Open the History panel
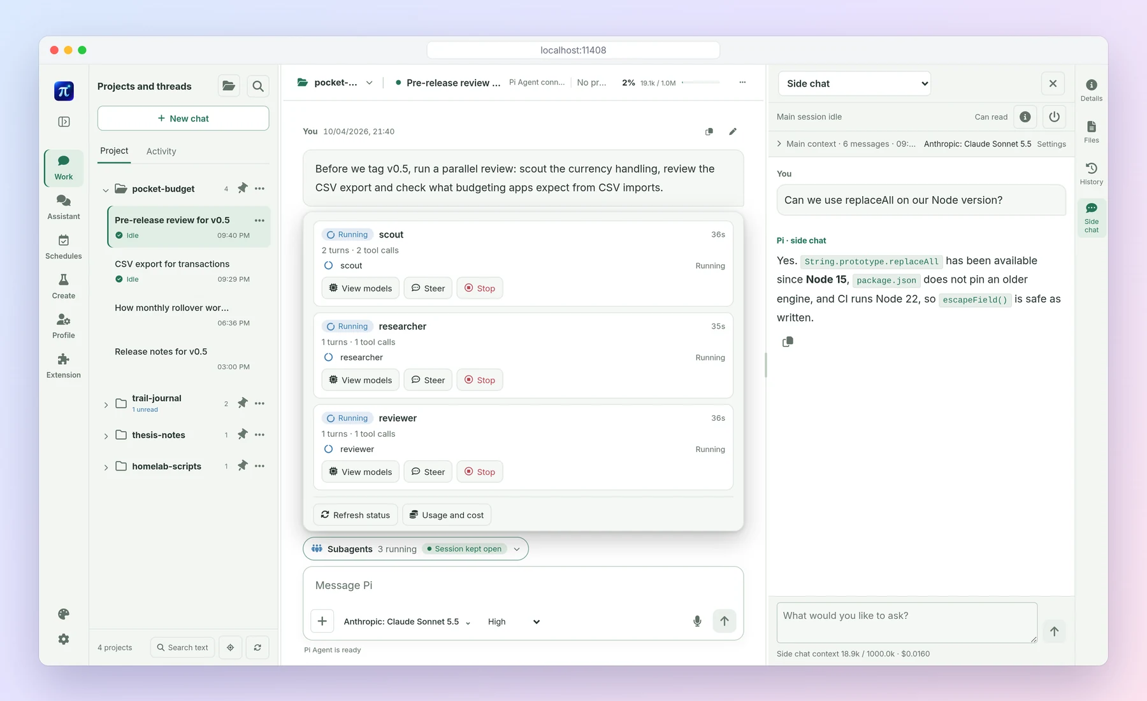Image resolution: width=1147 pixels, height=701 pixels. (x=1092, y=173)
